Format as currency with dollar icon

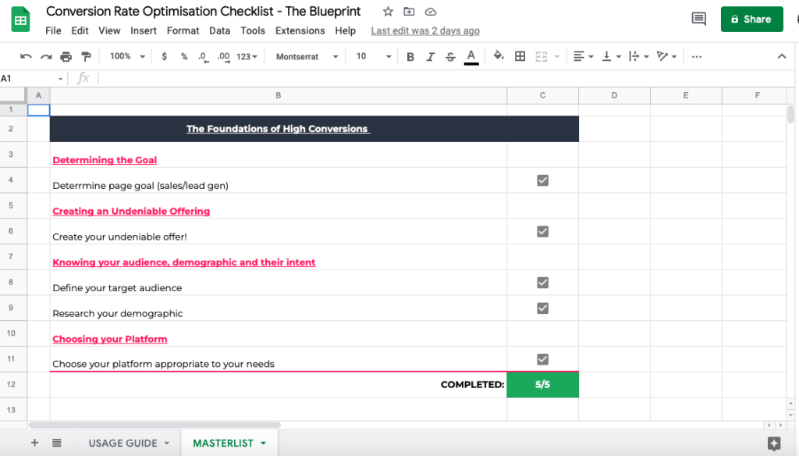click(164, 57)
